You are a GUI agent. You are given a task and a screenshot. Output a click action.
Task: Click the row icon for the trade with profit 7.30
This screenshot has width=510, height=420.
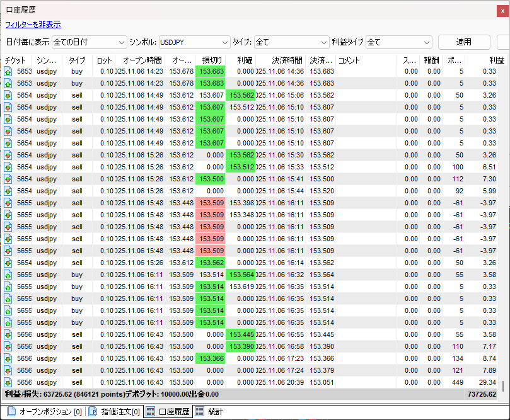click(x=8, y=179)
